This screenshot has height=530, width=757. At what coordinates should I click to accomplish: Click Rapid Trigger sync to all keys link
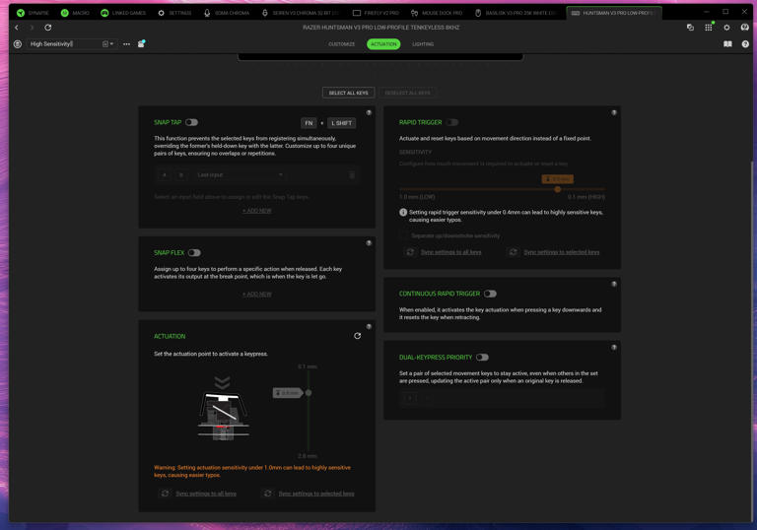pyautogui.click(x=450, y=252)
